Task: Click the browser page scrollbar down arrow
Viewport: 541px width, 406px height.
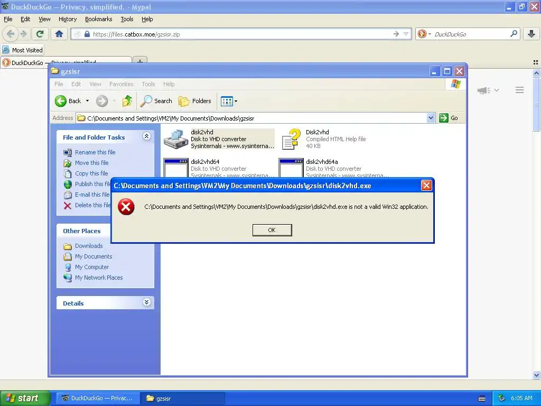Action: pyautogui.click(x=536, y=375)
